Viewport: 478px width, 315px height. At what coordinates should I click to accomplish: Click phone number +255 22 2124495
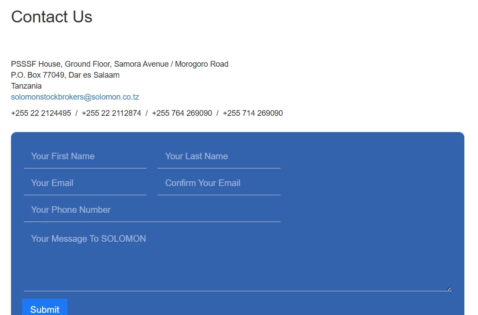[x=41, y=113]
